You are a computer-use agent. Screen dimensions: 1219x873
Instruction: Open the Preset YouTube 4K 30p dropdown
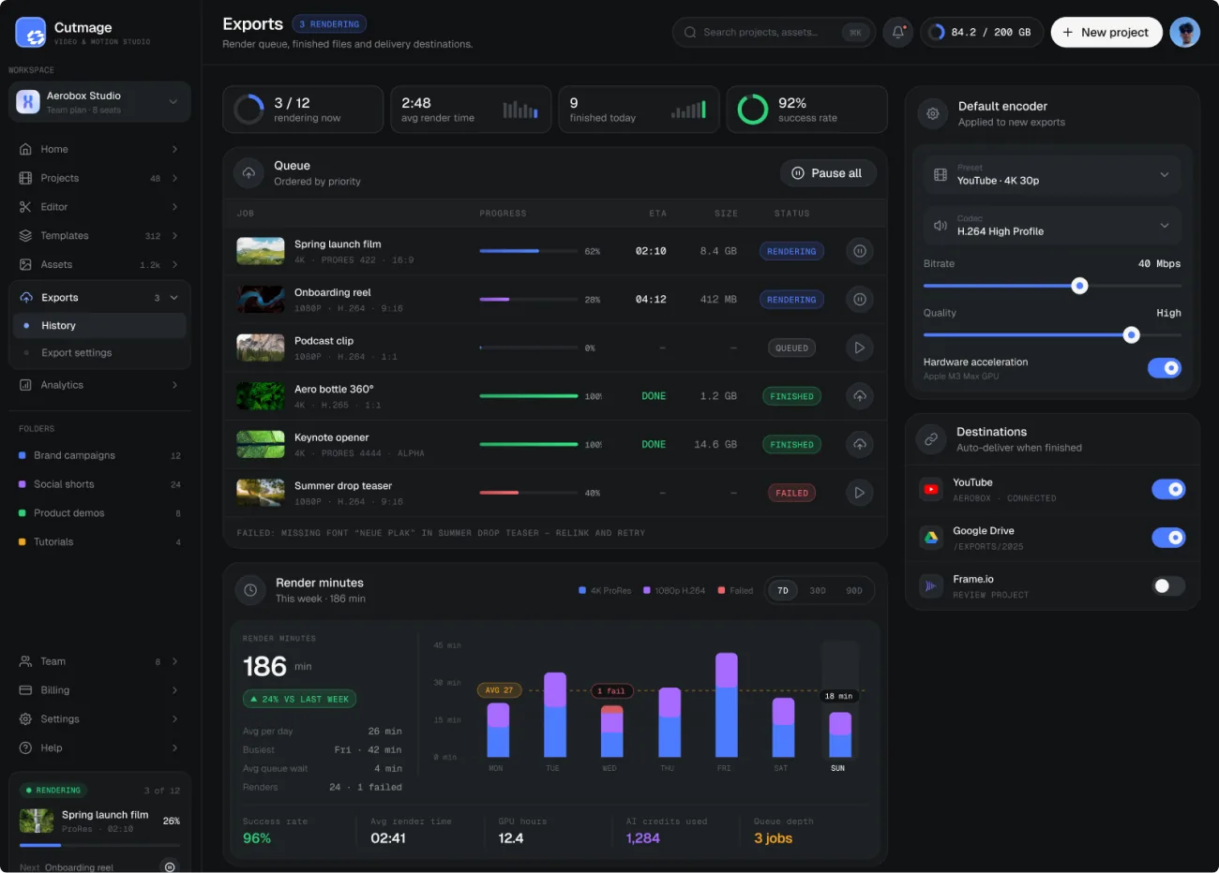tap(1052, 174)
